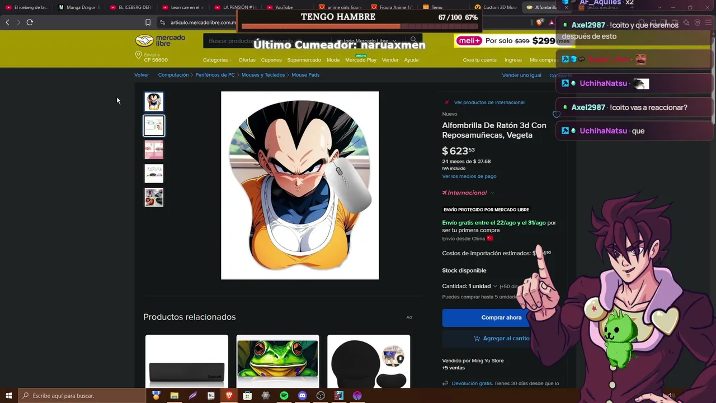
Task: Open Ayuda in the navigation menu
Action: tap(411, 60)
